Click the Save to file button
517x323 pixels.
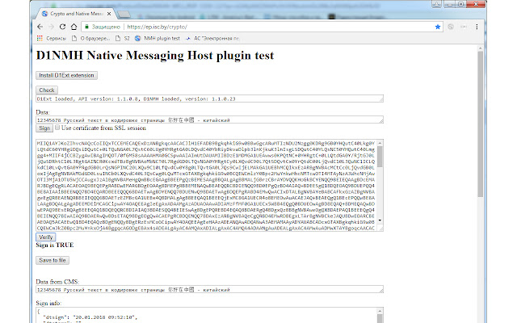click(x=53, y=260)
